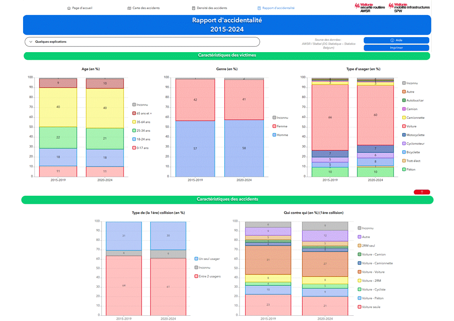Click the Rapport d'accidentalité document icon
This screenshot has width=454, height=321.
pyautogui.click(x=259, y=8)
